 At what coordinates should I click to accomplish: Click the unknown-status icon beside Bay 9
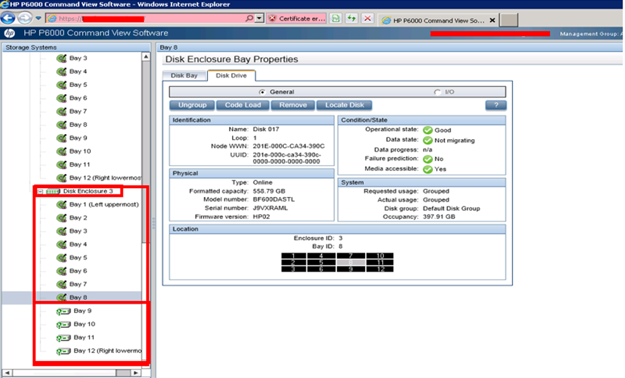(x=63, y=311)
